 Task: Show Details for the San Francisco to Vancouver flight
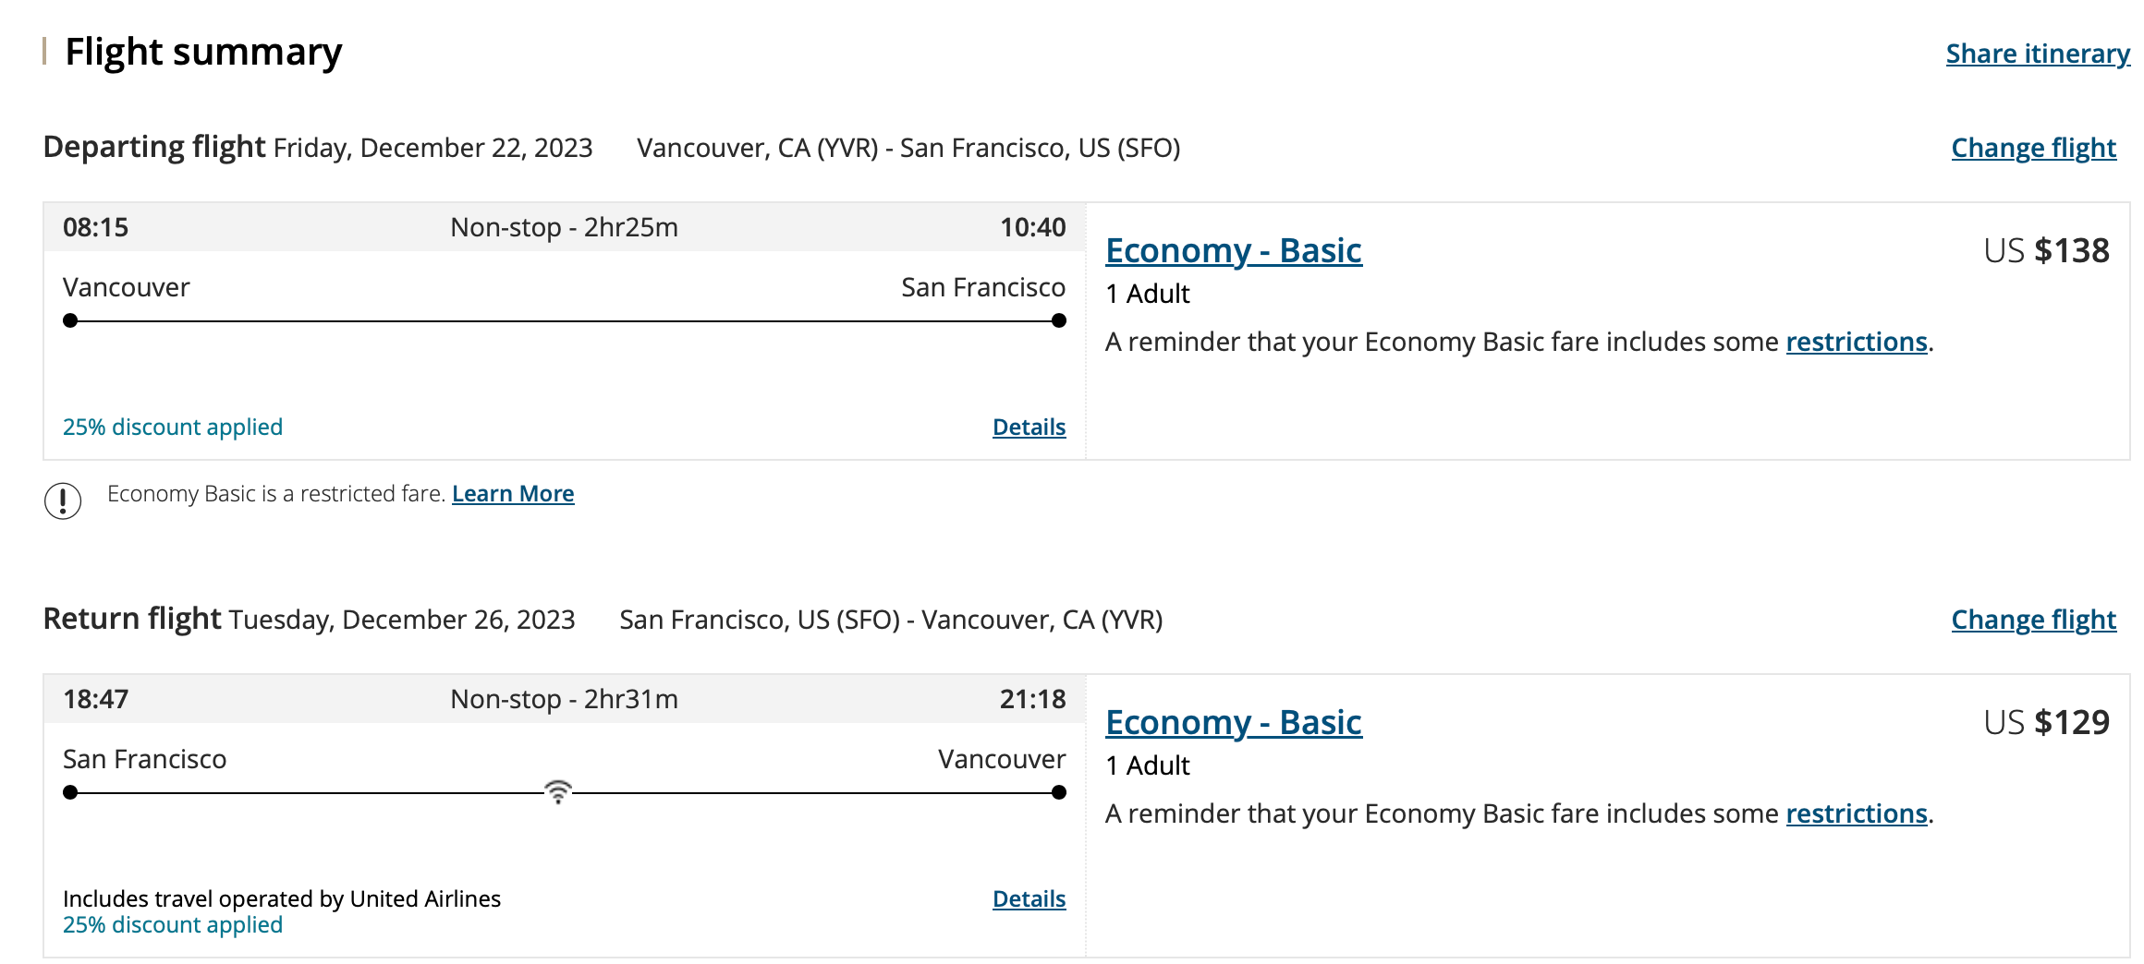1029,898
